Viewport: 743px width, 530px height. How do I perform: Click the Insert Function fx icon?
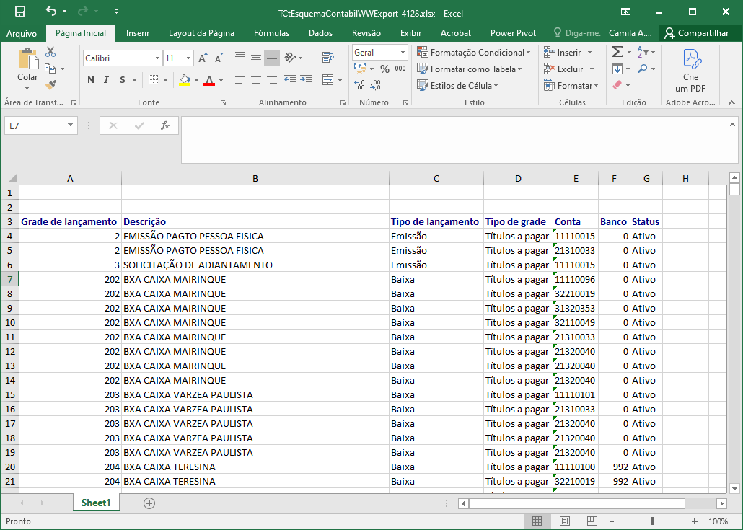pos(164,125)
